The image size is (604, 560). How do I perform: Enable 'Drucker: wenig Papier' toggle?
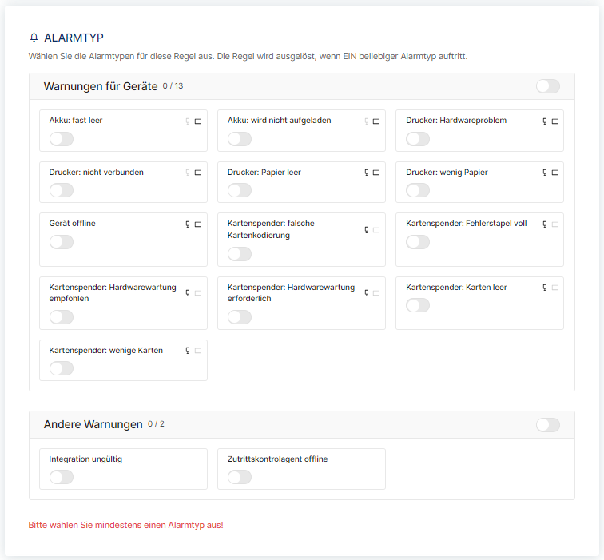pos(418,190)
